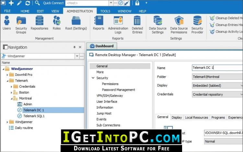
Task: Select Password Management in settings list
Action: [x=118, y=90]
